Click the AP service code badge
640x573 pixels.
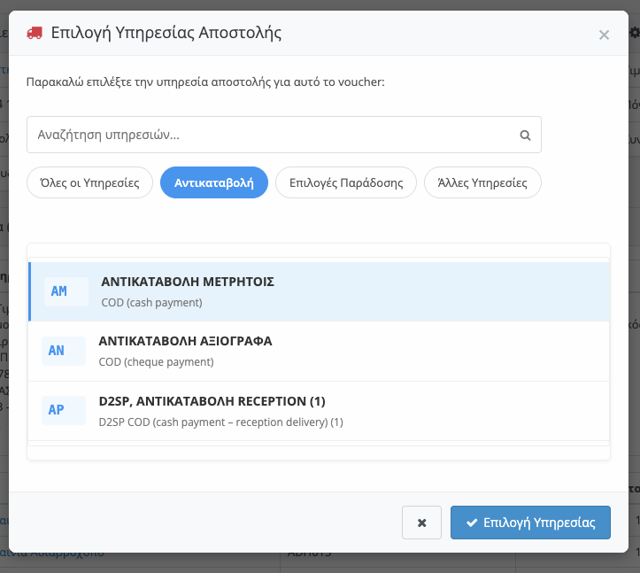point(64,410)
